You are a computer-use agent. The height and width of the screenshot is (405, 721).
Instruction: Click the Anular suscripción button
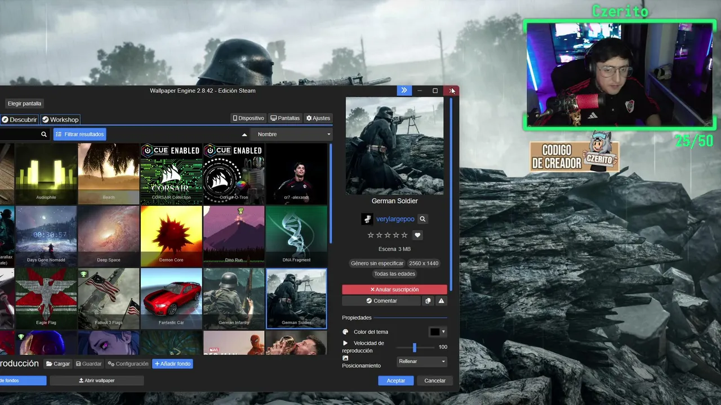[x=394, y=290]
